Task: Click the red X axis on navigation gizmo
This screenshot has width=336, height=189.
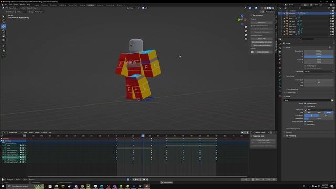Action: point(245,20)
